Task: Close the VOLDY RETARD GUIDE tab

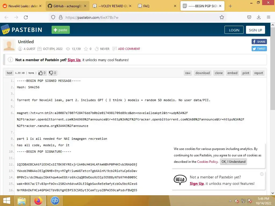Action: pyautogui.click(x=130, y=6)
